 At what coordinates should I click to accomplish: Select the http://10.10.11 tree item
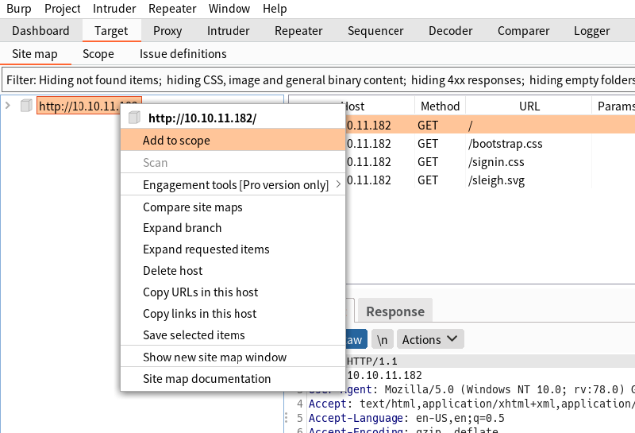tap(79, 106)
